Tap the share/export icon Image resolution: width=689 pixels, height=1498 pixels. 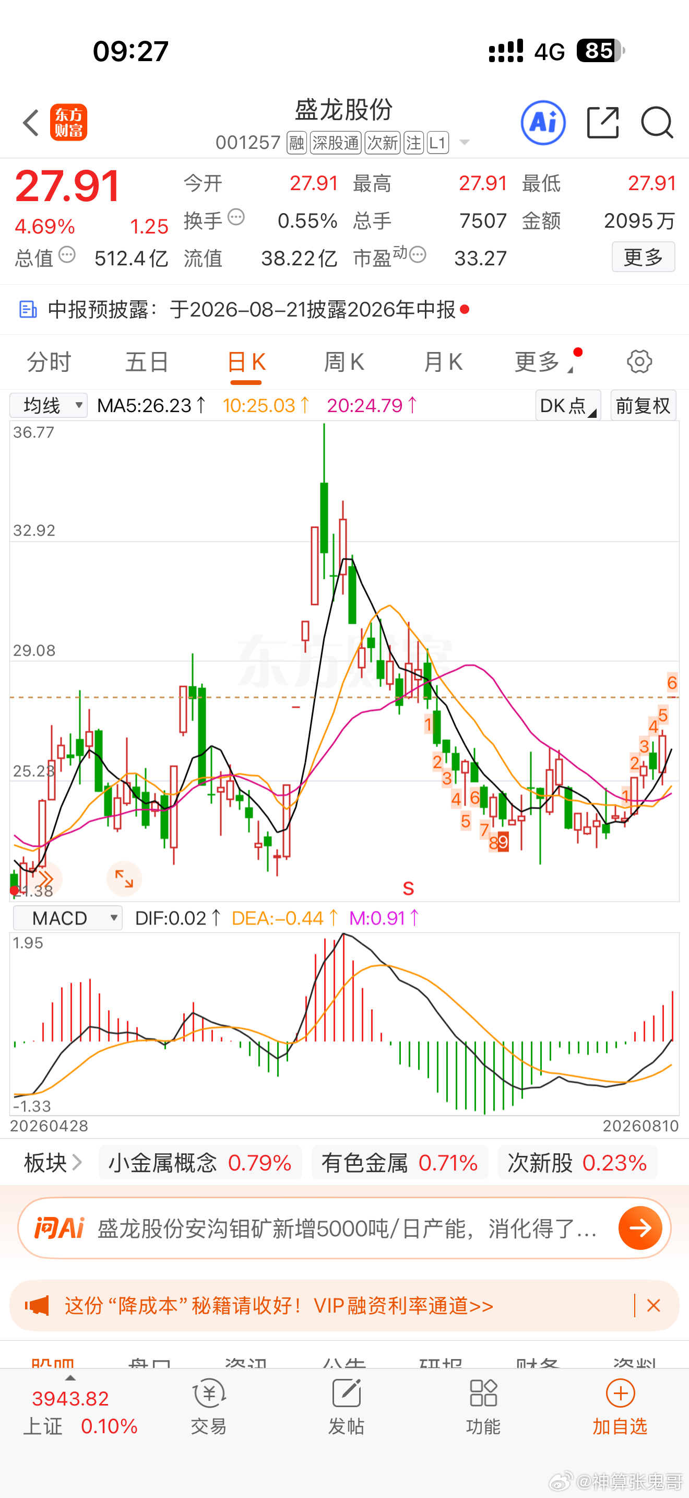click(603, 123)
